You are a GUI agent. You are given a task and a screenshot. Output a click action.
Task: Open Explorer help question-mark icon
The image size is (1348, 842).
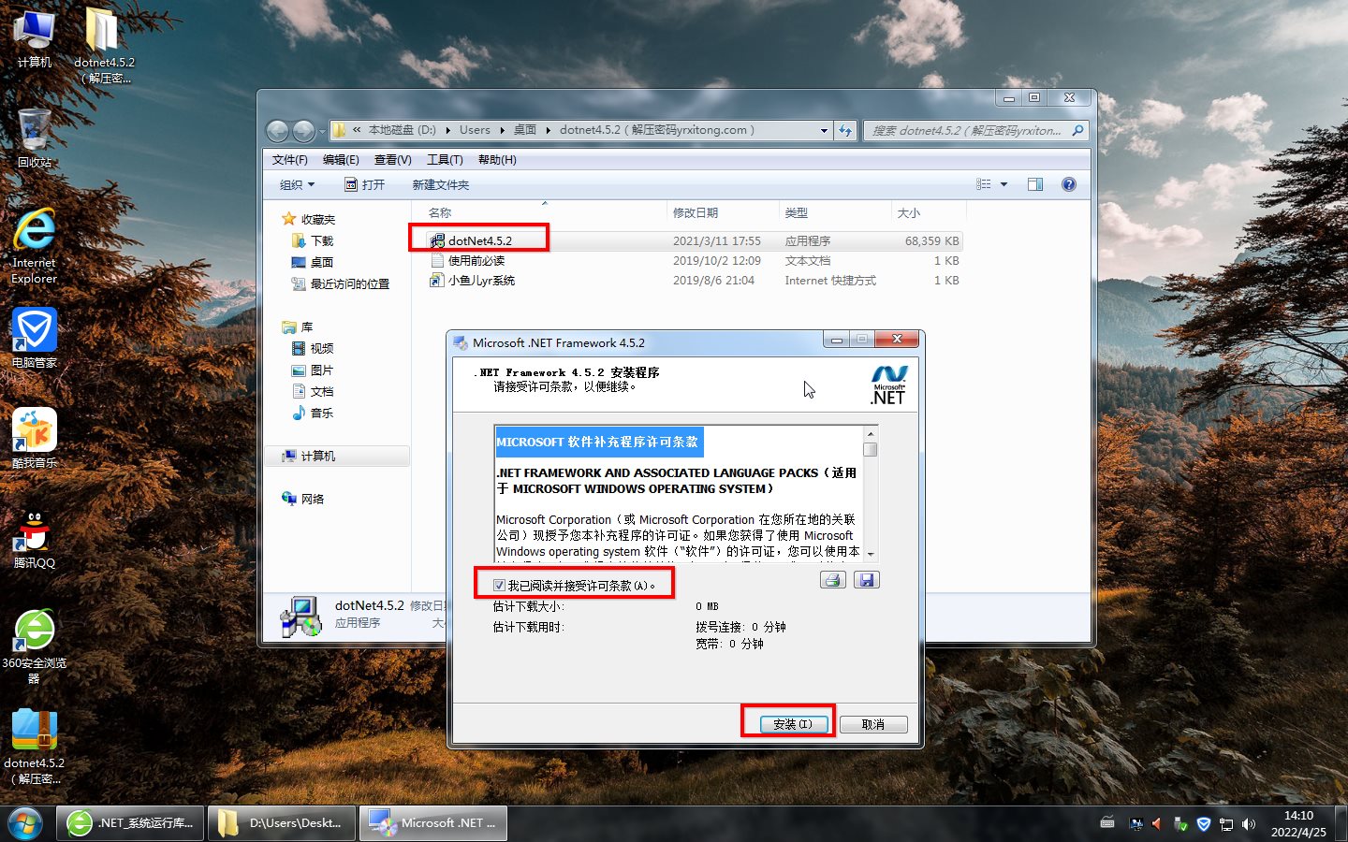1069,184
